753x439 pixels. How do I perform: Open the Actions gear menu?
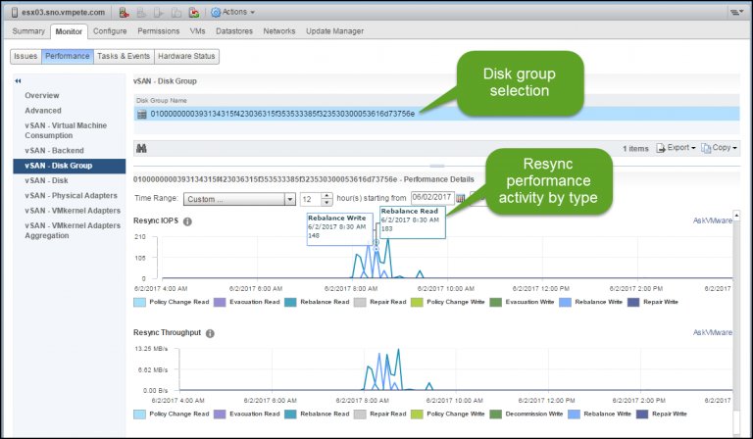[233, 12]
